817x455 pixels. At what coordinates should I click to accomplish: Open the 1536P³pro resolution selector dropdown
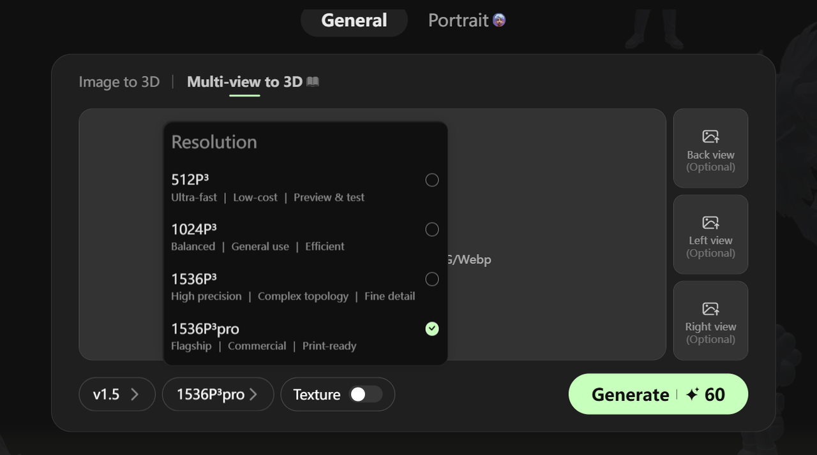[218, 394]
